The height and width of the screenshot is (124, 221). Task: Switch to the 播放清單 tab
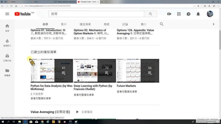(x=85, y=24)
